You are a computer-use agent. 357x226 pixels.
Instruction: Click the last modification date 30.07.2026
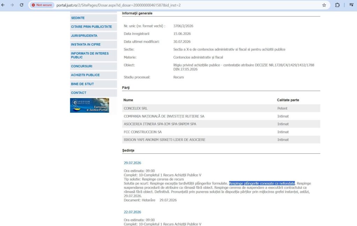click(182, 42)
